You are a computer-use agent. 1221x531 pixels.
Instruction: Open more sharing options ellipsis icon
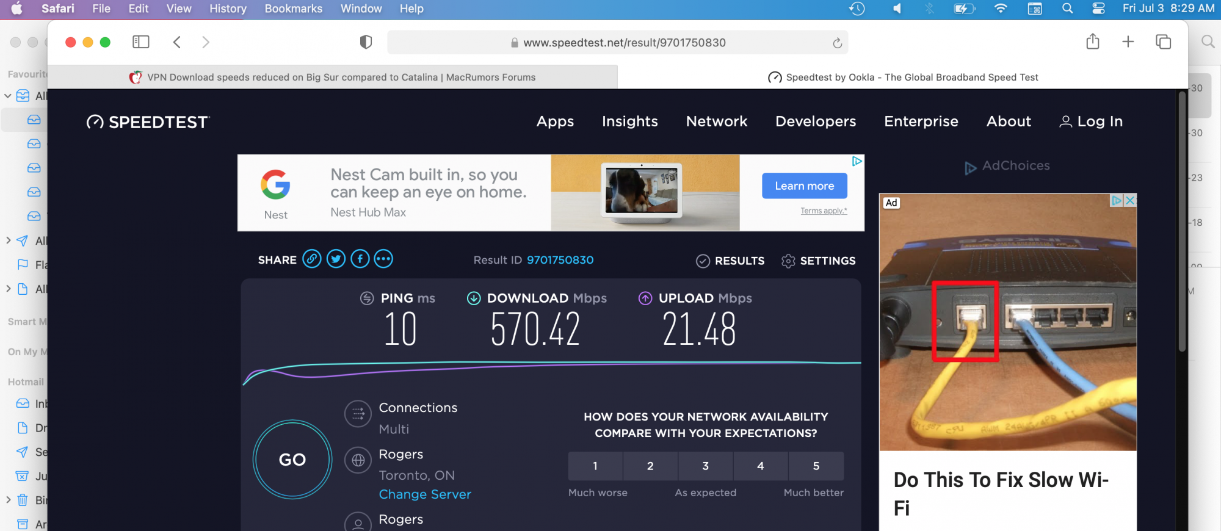pos(383,259)
